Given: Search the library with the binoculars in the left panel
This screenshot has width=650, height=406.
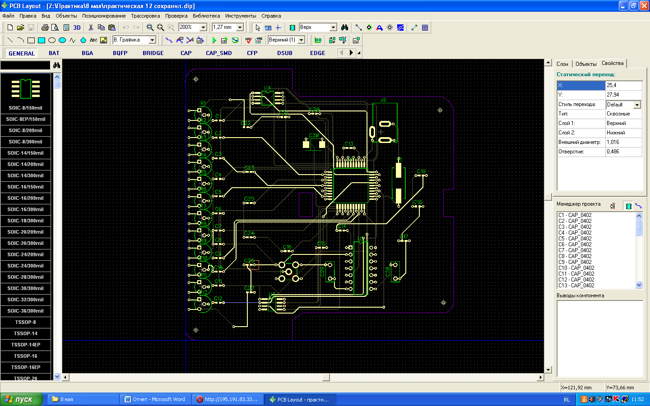Looking at the screenshot, I should pos(56,65).
